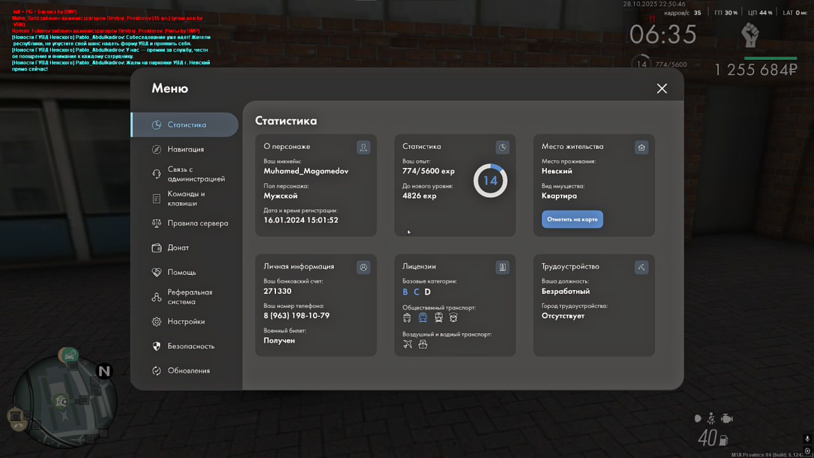The image size is (814, 458).
Task: Click the gender value Мужской
Action: 280,196
